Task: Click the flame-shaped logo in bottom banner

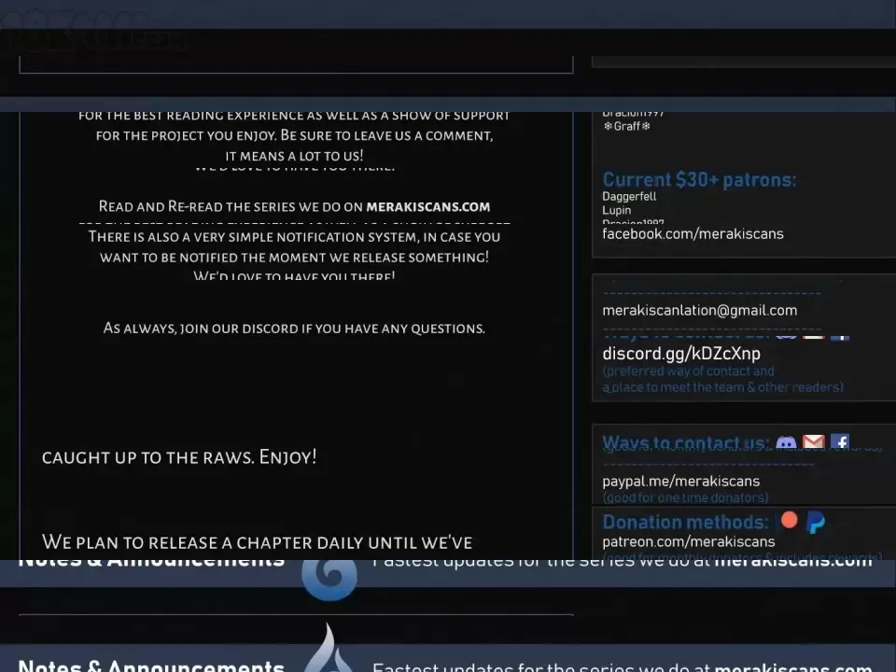Action: coord(329,651)
